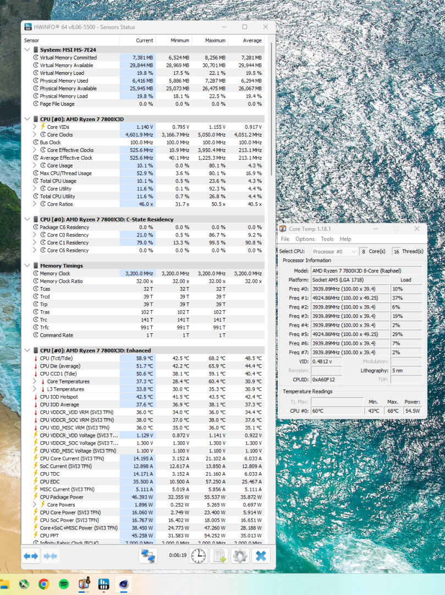The width and height of the screenshot is (445, 595).
Task: Click the clock icon beside Bus Clock
Action: [x=36, y=142]
